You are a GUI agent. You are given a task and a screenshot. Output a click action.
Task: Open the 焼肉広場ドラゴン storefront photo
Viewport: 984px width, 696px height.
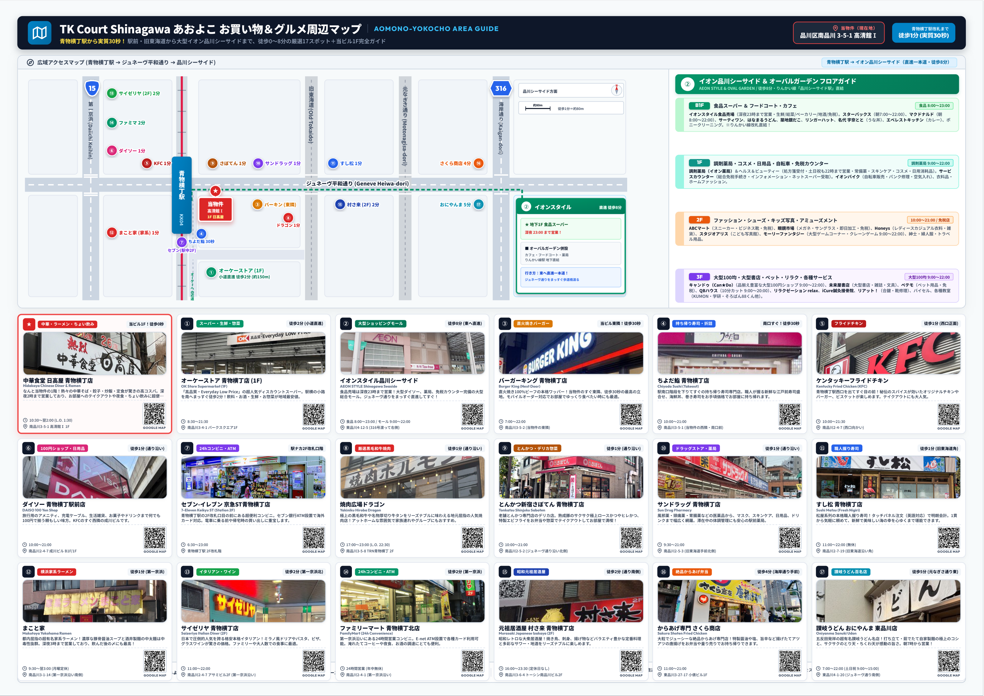click(x=412, y=477)
